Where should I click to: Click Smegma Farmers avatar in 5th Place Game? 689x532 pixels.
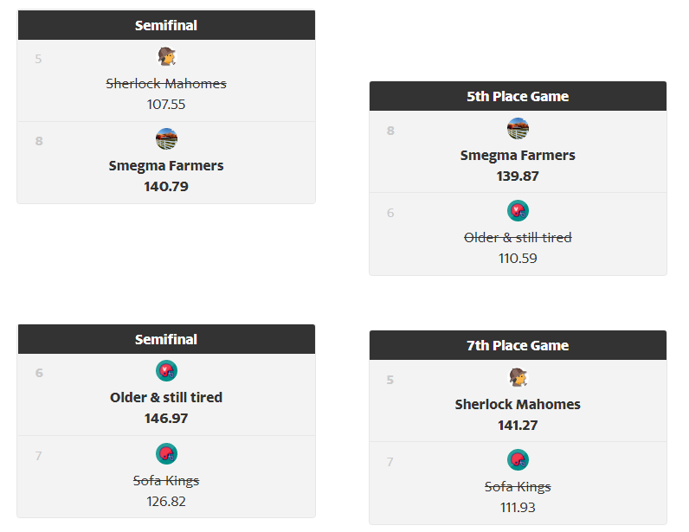(518, 128)
